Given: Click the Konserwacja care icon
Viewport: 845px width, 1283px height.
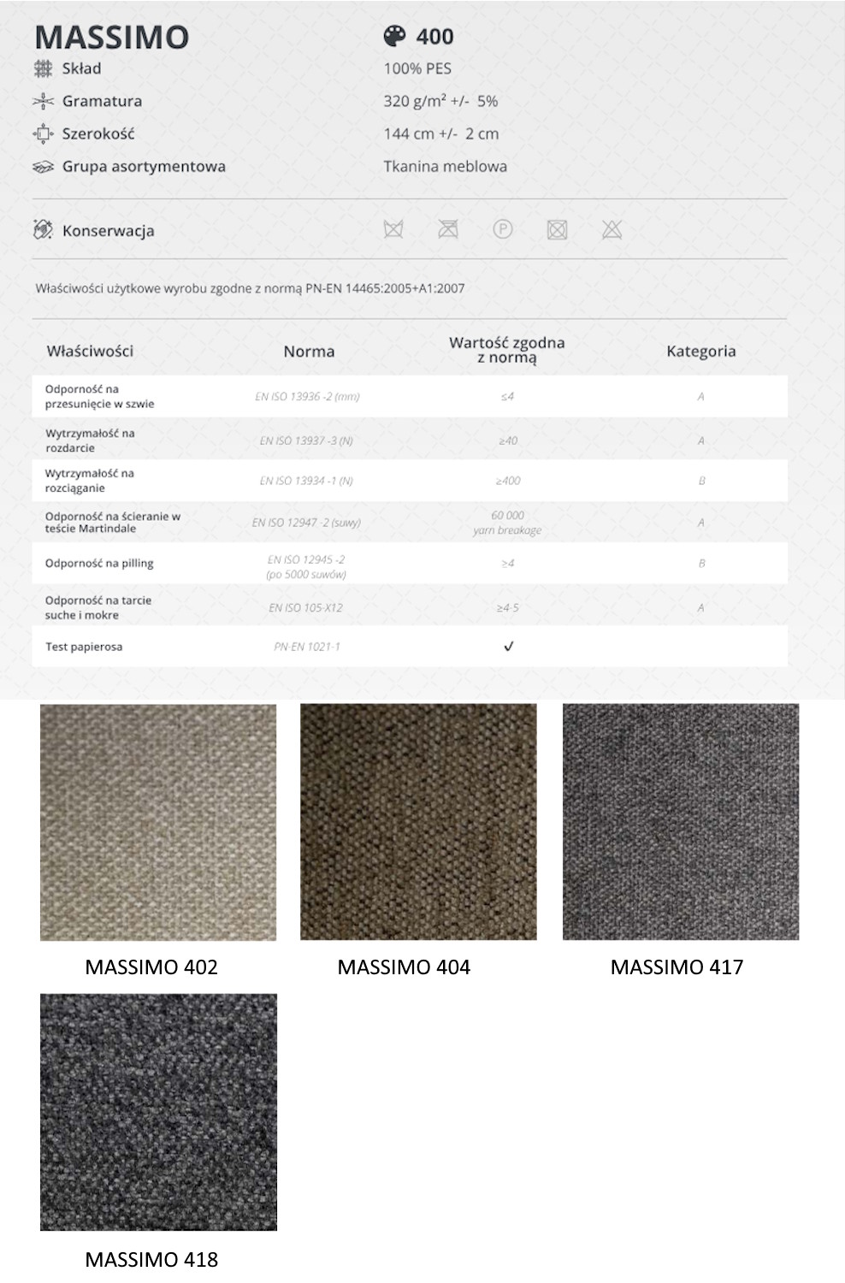Looking at the screenshot, I should [x=43, y=230].
